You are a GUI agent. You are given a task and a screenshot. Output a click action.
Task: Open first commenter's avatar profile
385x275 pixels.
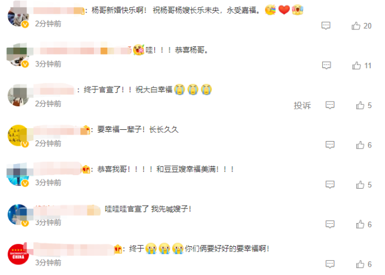coord(18,16)
